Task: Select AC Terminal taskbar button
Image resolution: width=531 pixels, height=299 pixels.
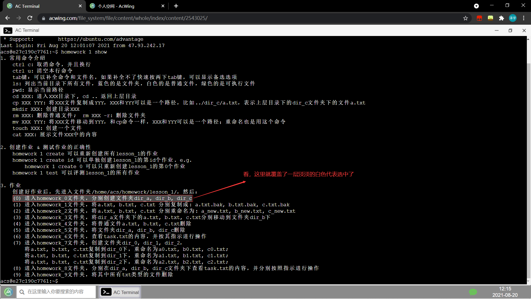Action: tap(120, 292)
